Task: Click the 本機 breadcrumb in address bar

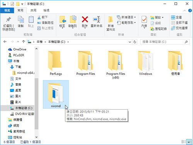Action: pos(39,42)
